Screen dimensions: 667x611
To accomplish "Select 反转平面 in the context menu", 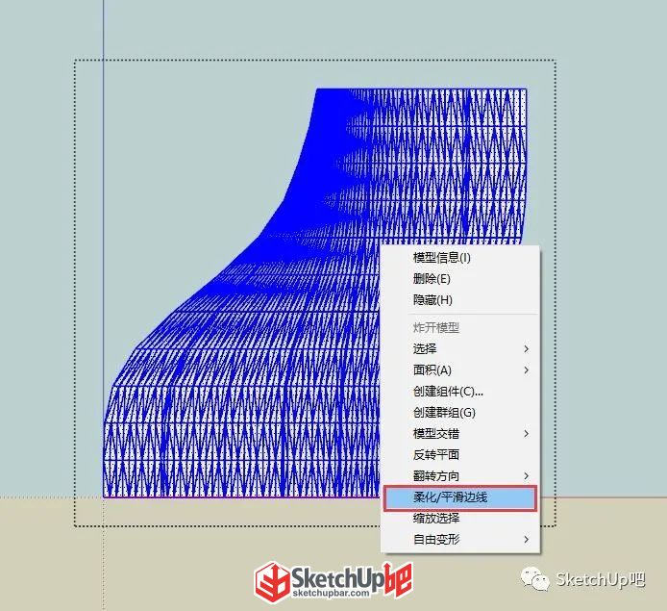I will [x=460, y=455].
